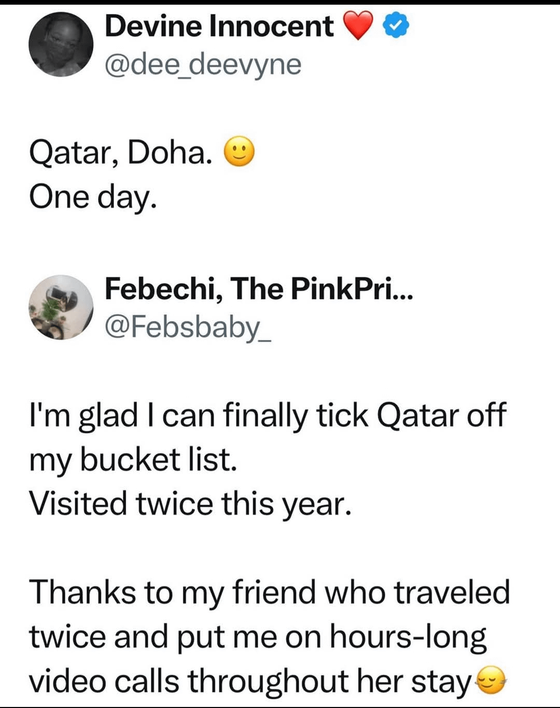The width and height of the screenshot is (560, 708).
Task: Click the "video calls throughout her stay" line
Action: [x=249, y=681]
